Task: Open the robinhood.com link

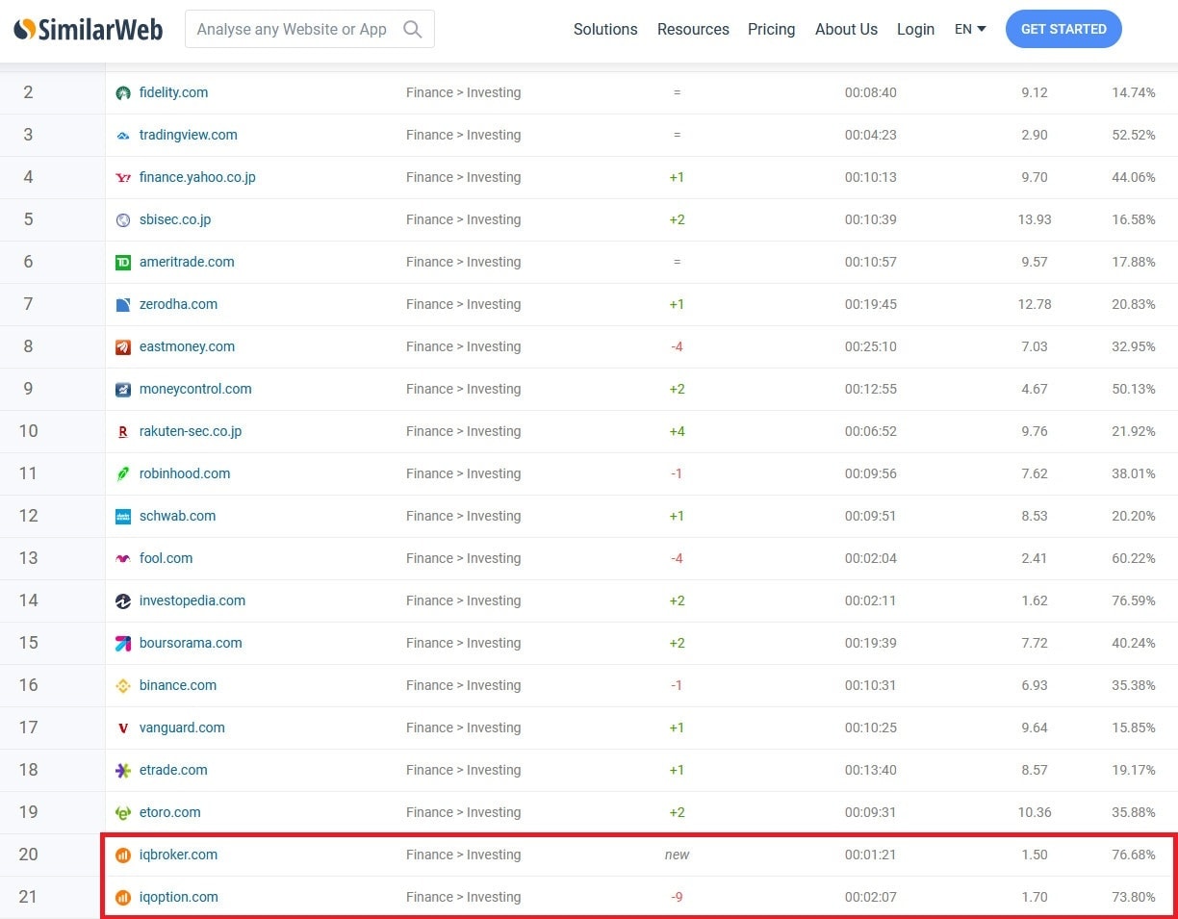Action: 185,473
